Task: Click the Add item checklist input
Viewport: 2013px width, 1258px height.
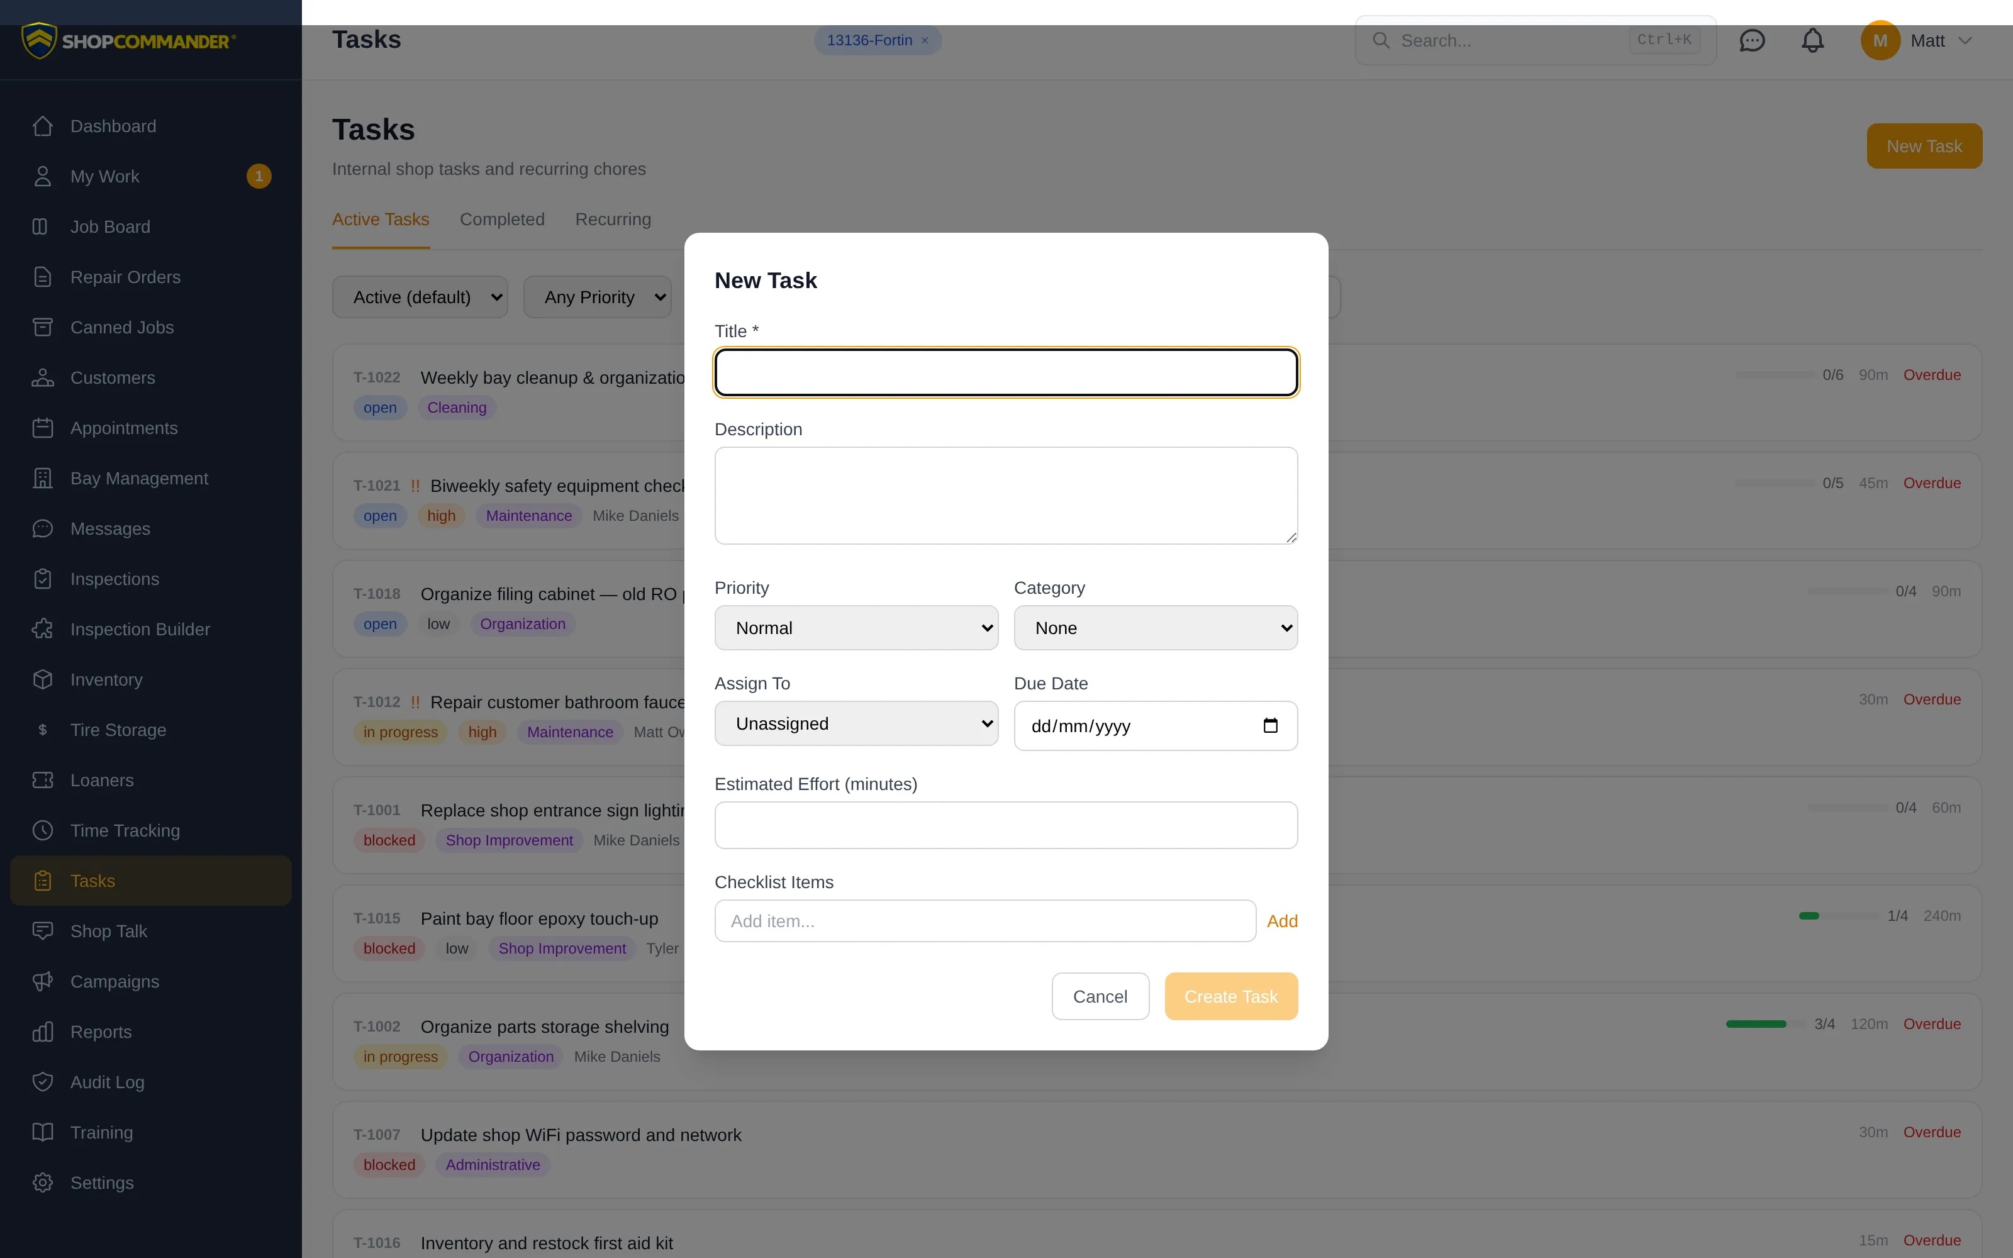Action: [x=985, y=921]
